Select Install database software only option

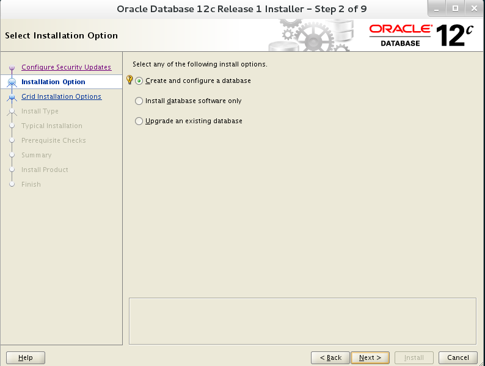point(139,101)
